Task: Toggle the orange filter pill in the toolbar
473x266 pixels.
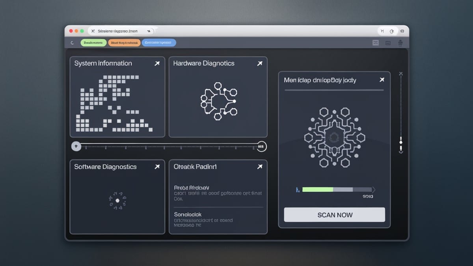Action: click(x=124, y=43)
